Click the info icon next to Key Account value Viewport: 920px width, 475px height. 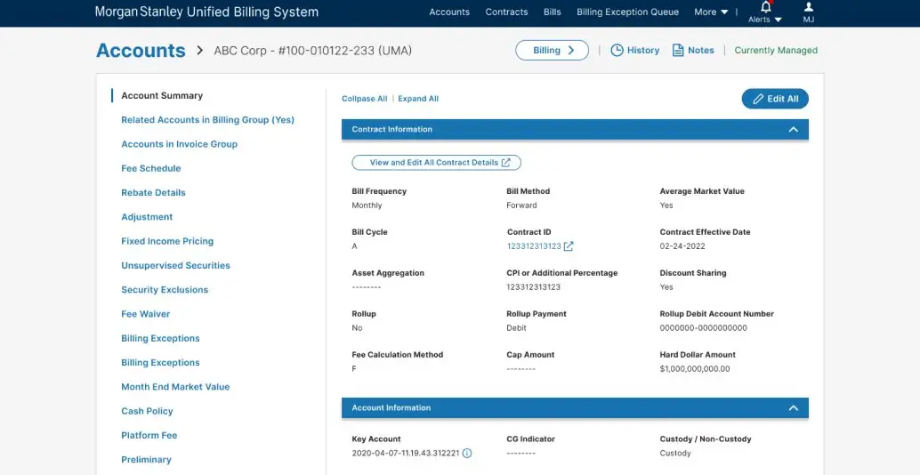(467, 454)
